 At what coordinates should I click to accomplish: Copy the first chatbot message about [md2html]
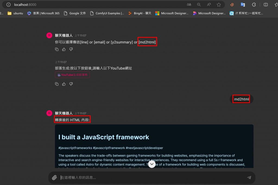pos(57,49)
